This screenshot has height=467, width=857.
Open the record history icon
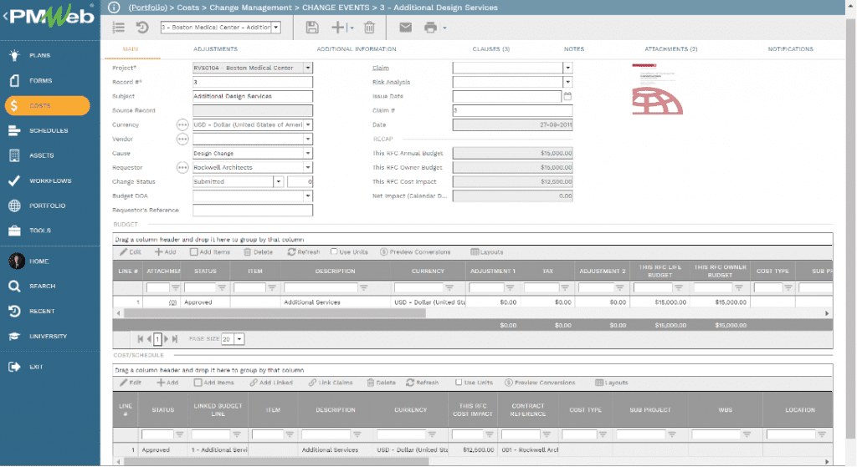142,28
